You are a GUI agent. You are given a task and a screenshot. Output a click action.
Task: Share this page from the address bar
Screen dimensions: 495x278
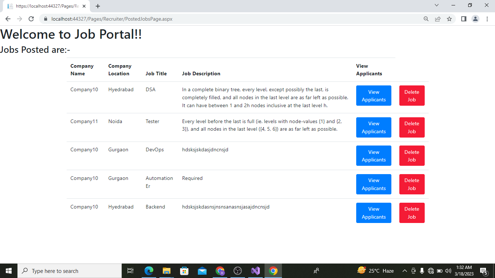[x=438, y=19]
